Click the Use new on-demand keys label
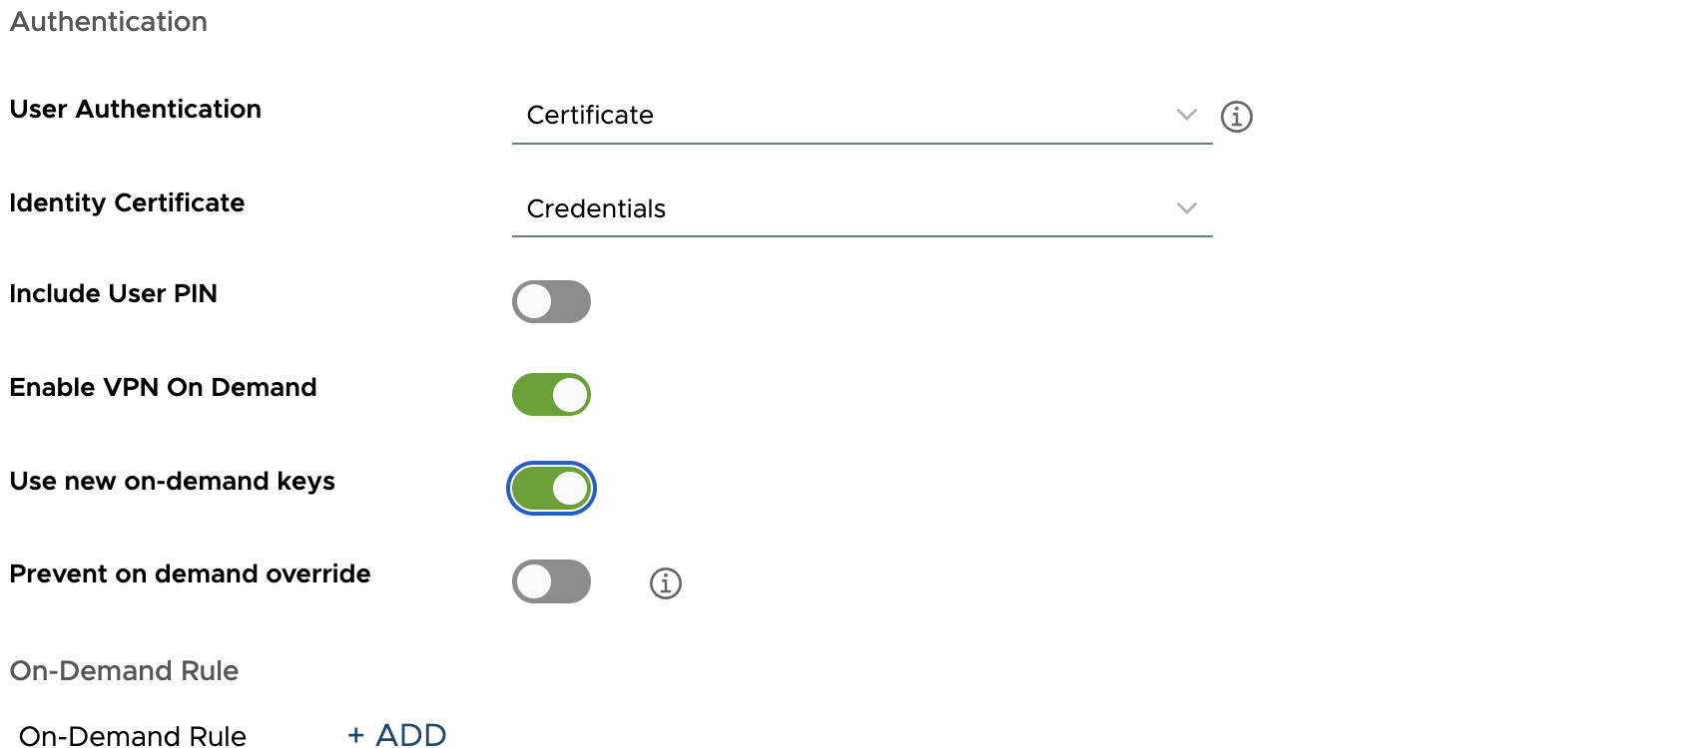Viewport: 1699px width, 748px height. pos(172,481)
